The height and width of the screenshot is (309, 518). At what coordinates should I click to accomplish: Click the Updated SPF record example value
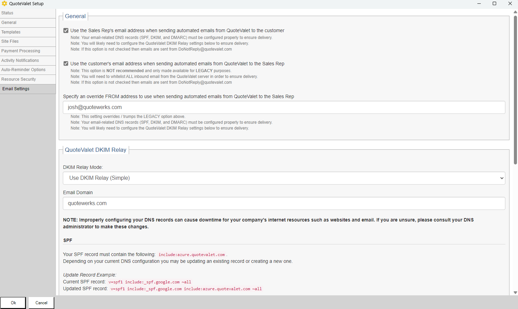click(186, 289)
